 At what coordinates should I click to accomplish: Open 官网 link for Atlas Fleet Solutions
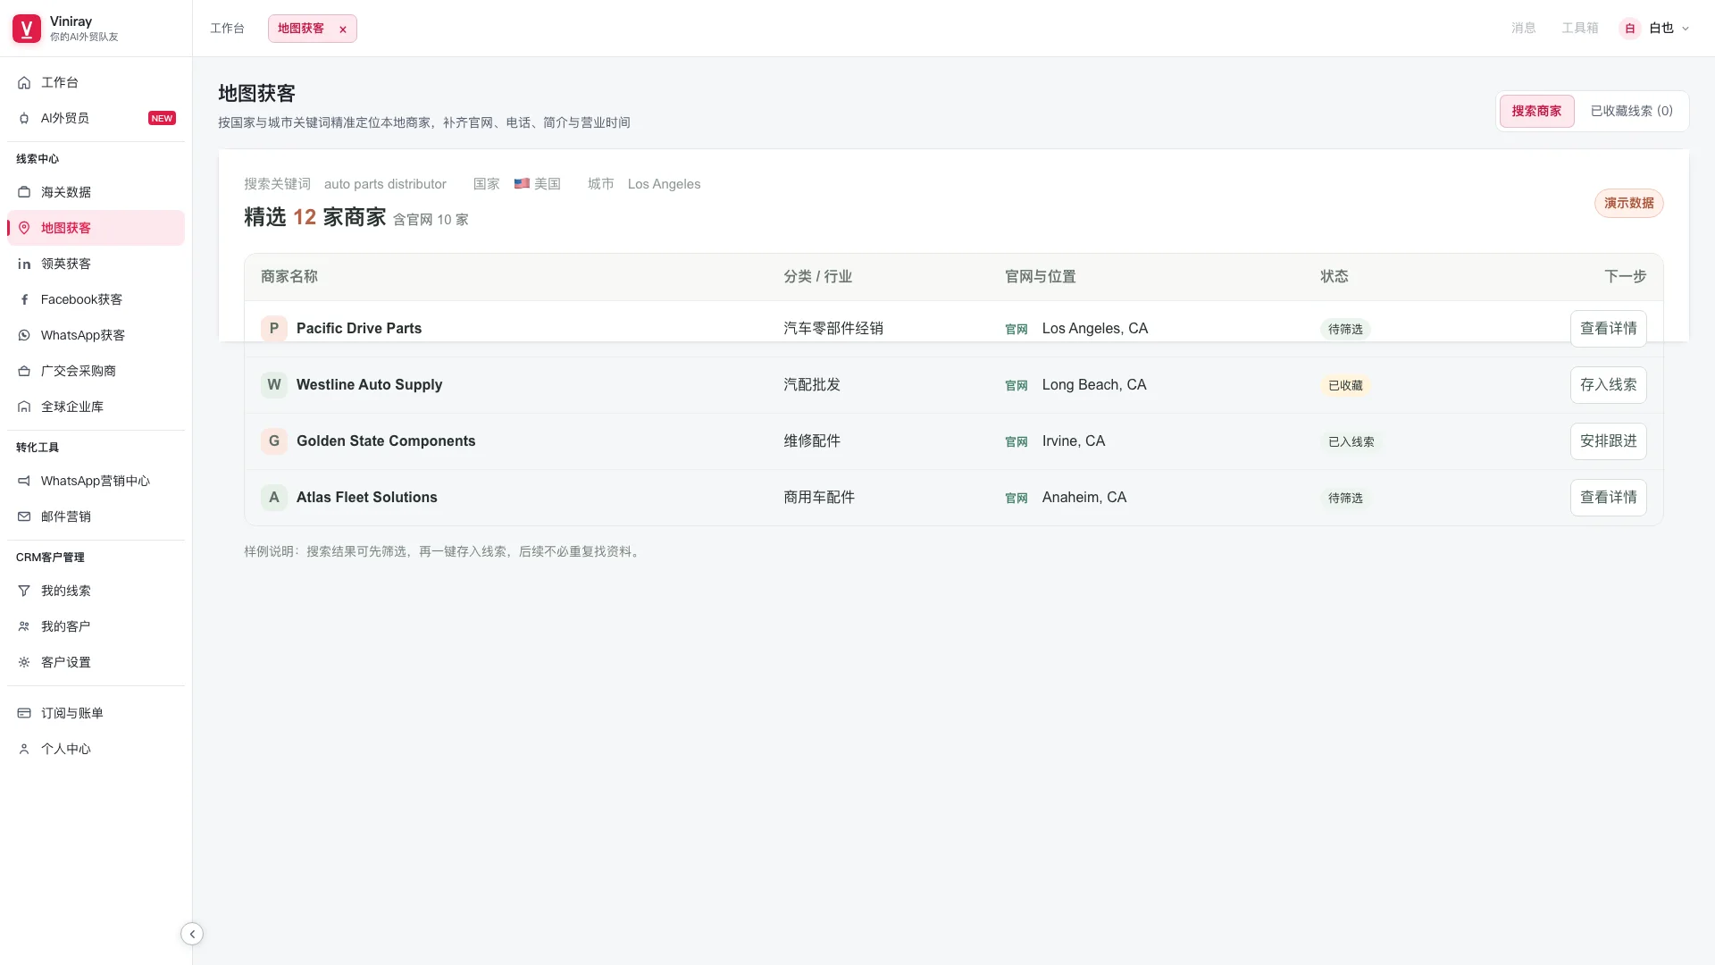[x=1016, y=498]
